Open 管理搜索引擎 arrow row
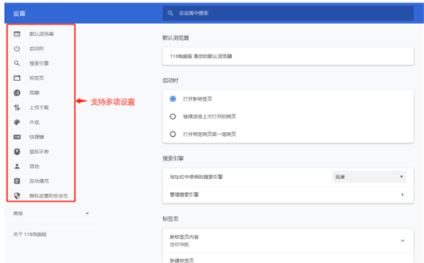Viewport: 424px width, 263px height. click(x=288, y=195)
